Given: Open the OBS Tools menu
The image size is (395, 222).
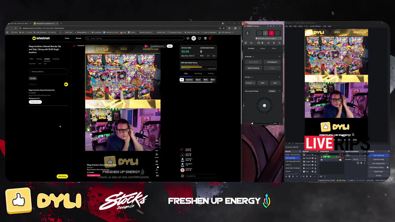Looking at the screenshot, I should pos(325,26).
